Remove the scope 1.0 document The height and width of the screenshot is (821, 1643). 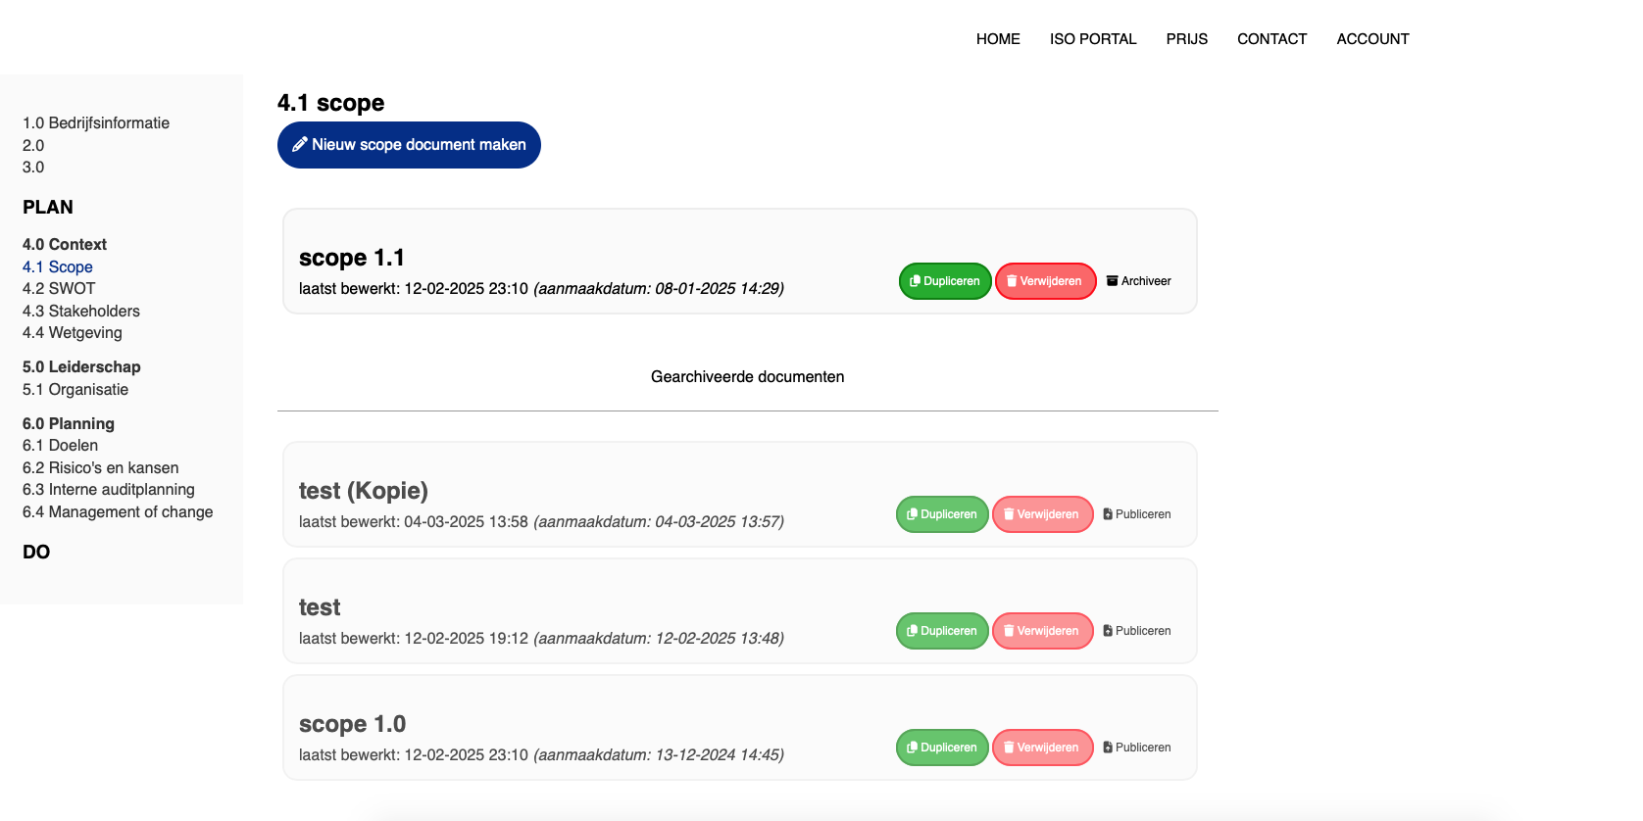pyautogui.click(x=1042, y=748)
